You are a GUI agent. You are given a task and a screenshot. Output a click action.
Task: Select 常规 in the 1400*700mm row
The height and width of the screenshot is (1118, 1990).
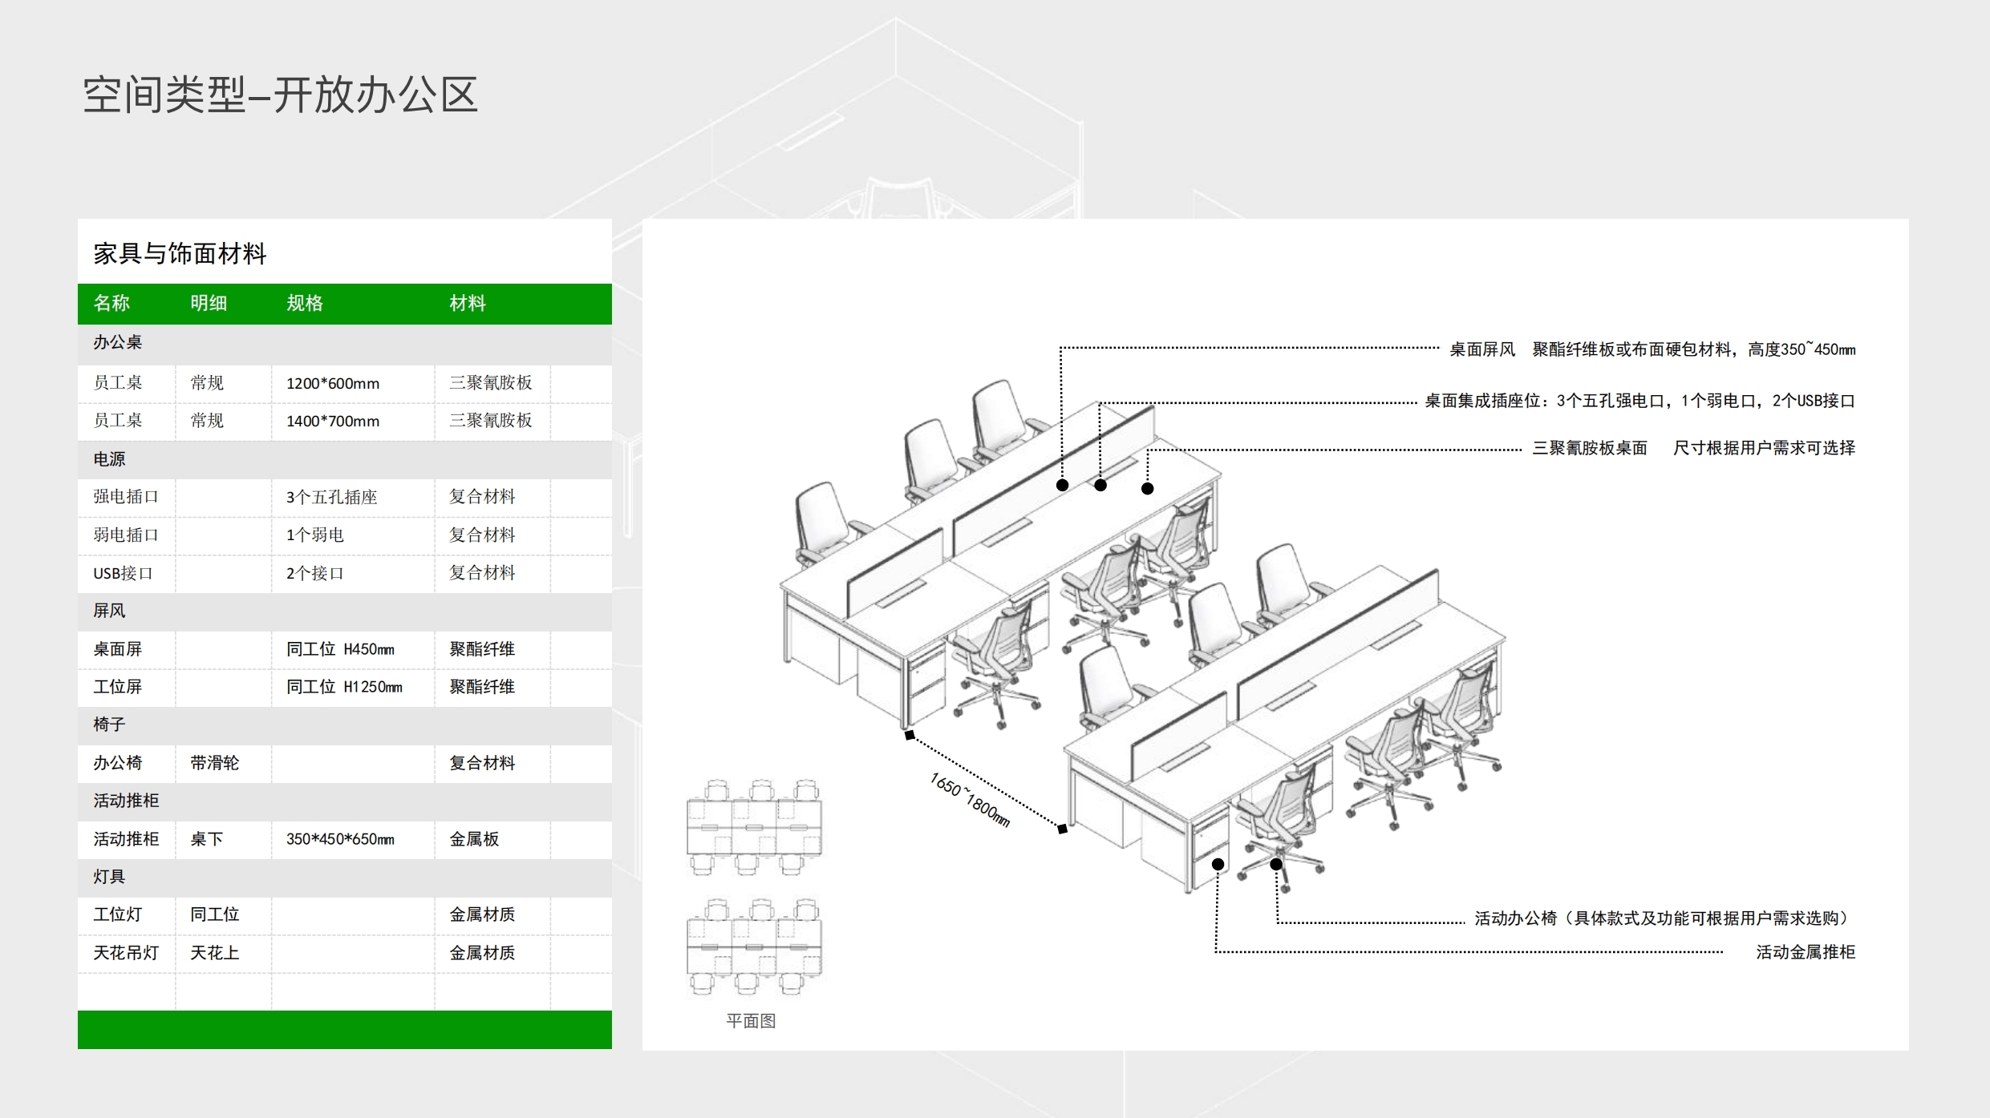[207, 421]
